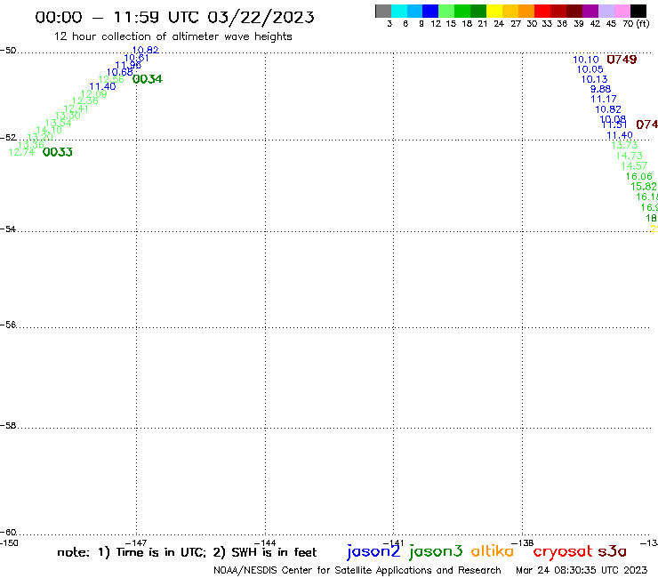This screenshot has width=658, height=578.
Task: Click the lavender swatch in the color scale
Action: [606, 11]
